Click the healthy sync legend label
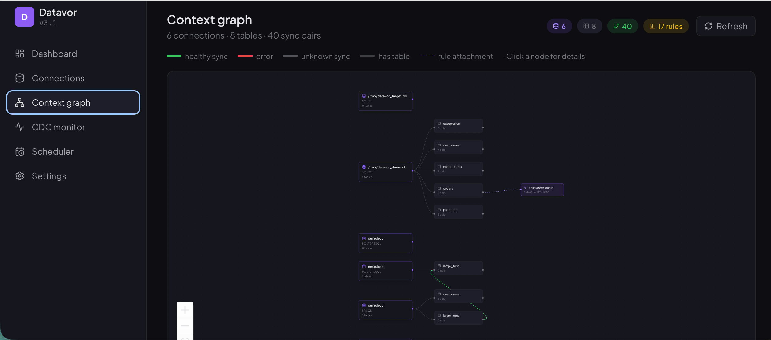771x340 pixels. [x=206, y=57]
